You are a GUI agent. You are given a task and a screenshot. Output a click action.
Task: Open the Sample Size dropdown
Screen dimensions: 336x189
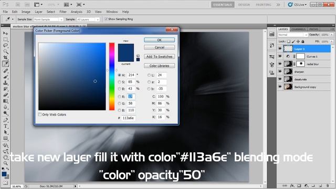[x=48, y=19]
